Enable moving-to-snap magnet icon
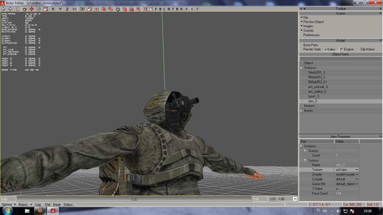This screenshot has width=383, height=215. coord(111,9)
